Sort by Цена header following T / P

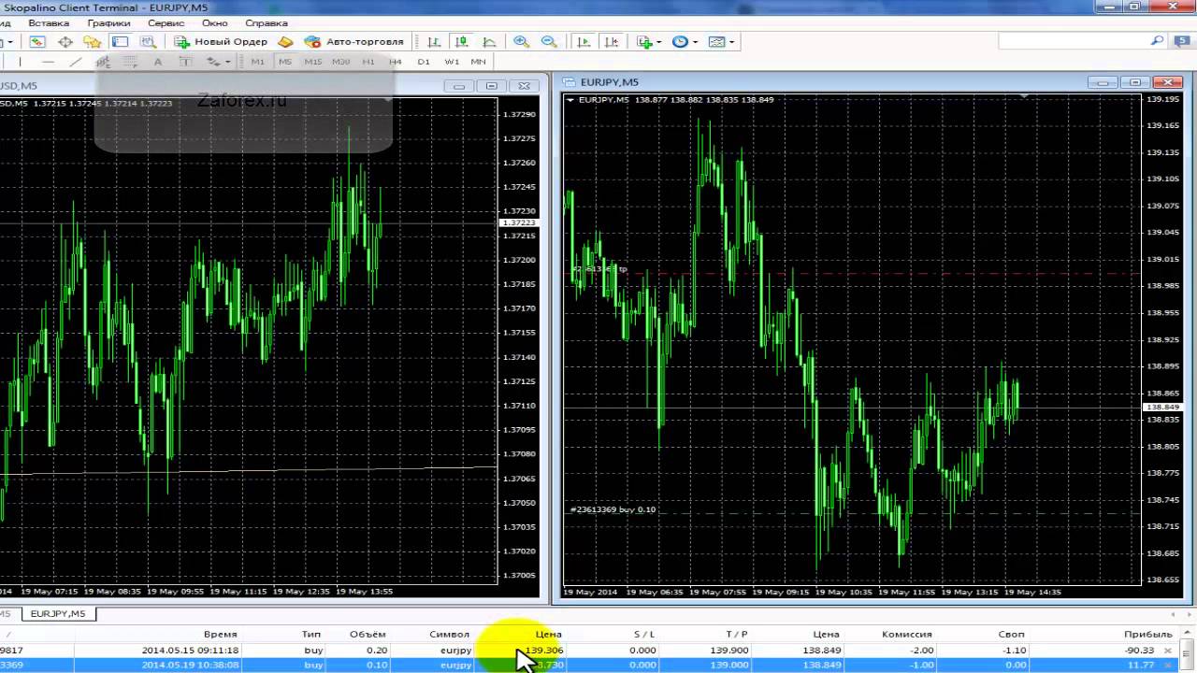coord(826,634)
